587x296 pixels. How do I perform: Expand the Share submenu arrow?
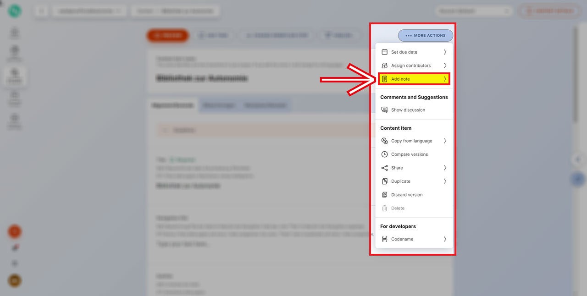(445, 168)
